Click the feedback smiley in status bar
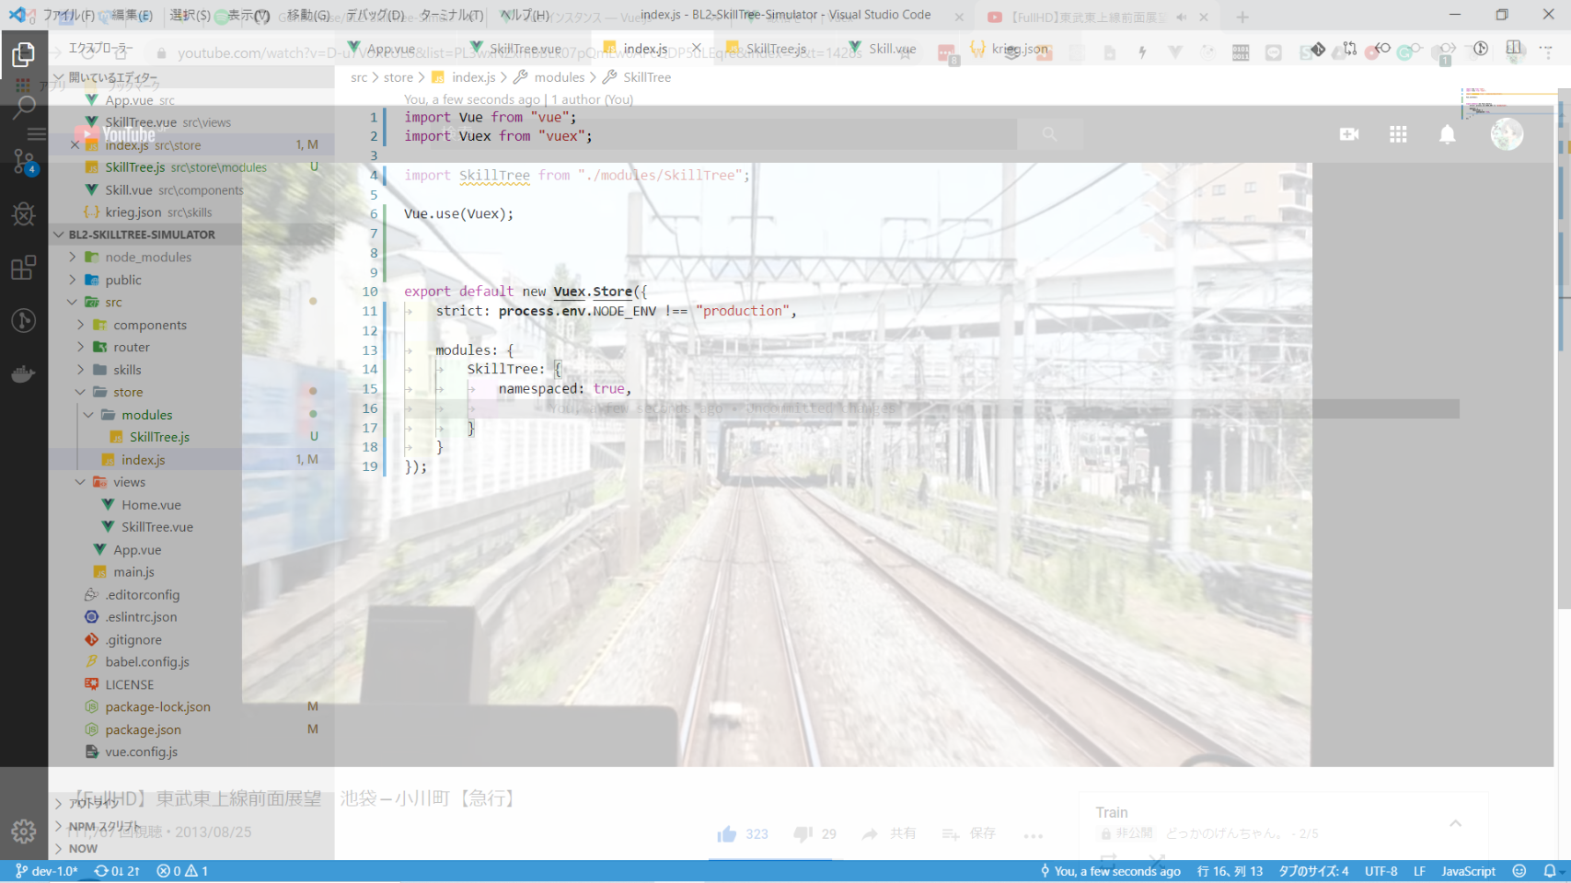 [x=1519, y=871]
